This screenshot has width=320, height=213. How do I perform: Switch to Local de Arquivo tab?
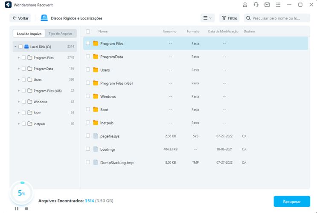tap(29, 34)
